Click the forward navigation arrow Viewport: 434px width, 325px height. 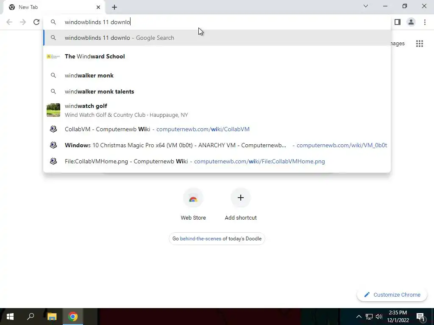(x=23, y=22)
